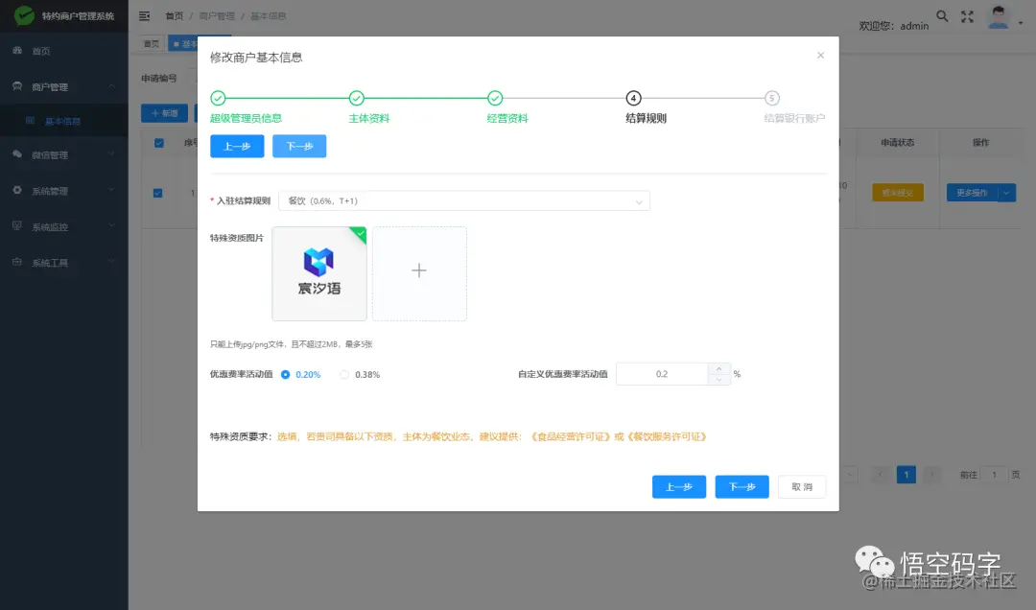Click the green logo of 特约商户管理系统
1036x610 pixels.
[24, 15]
